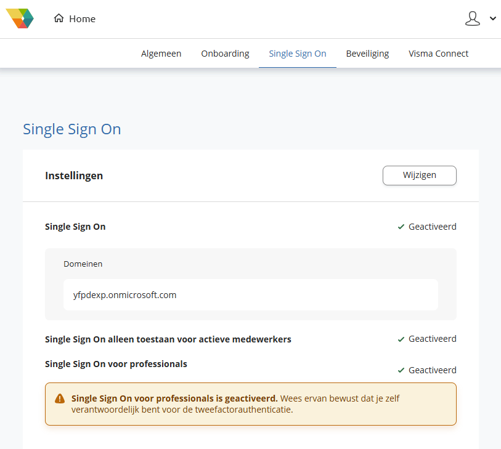Click the warning triangle icon in the notice
The width and height of the screenshot is (501, 449).
click(59, 398)
